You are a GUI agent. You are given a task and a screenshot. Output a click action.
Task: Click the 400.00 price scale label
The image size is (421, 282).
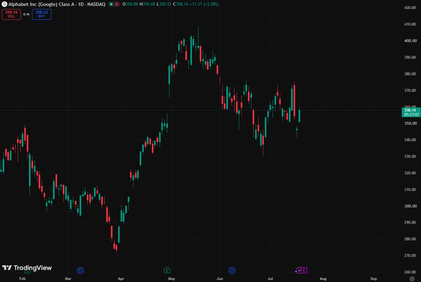click(x=410, y=41)
